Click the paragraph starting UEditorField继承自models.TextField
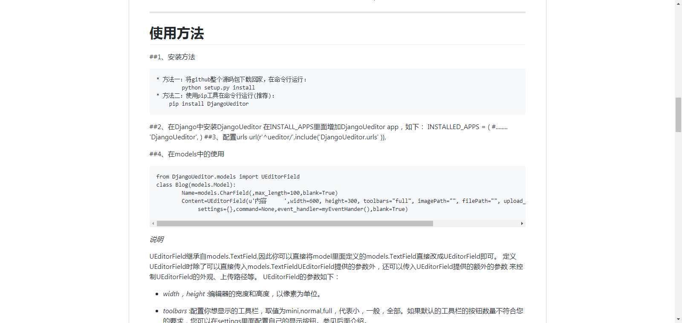Image resolution: width=682 pixels, height=323 pixels. tap(336, 266)
